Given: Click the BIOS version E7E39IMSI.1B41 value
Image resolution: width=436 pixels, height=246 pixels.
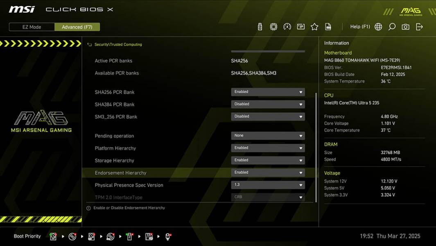Looking at the screenshot, I should [396, 67].
